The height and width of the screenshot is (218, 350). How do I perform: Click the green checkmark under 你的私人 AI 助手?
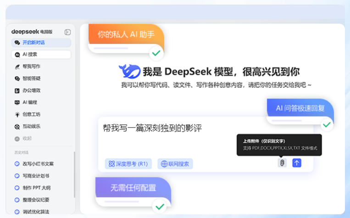pyautogui.click(x=156, y=53)
